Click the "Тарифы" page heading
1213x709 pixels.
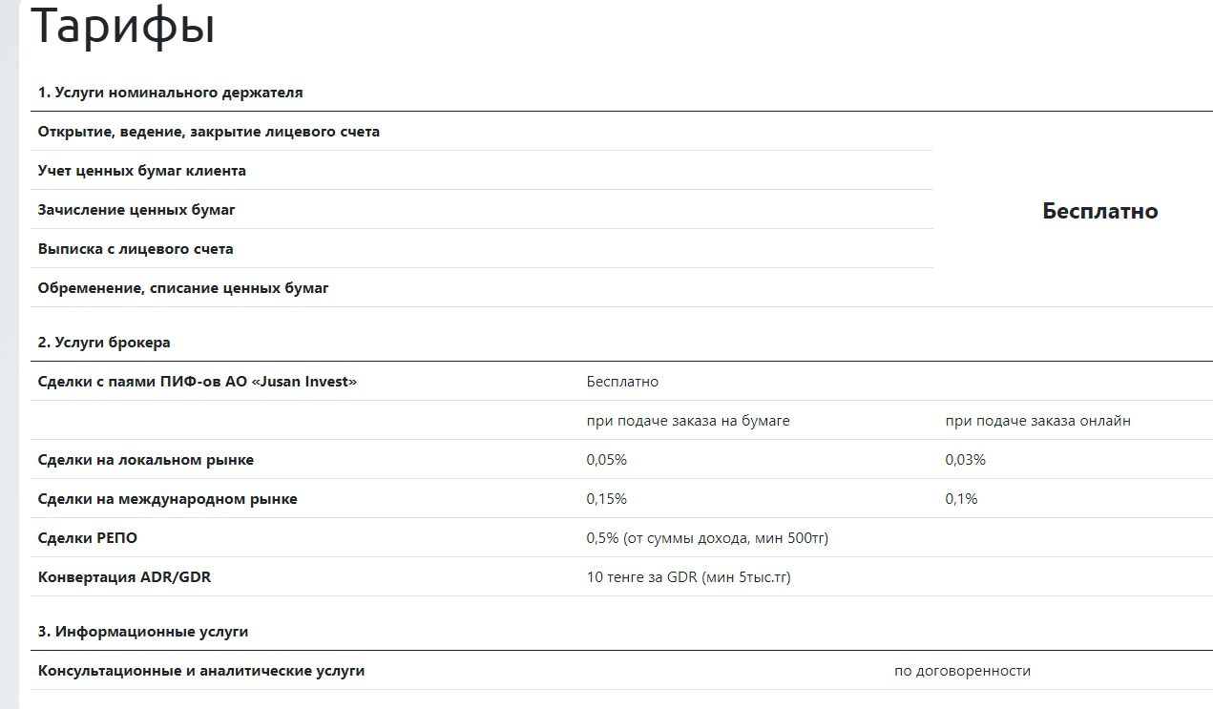[x=123, y=27]
